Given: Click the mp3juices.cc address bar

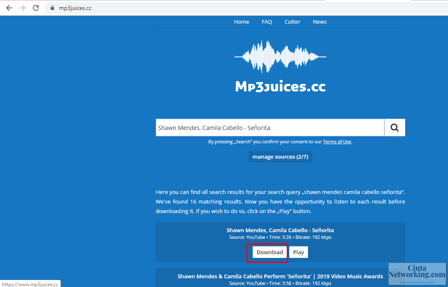Looking at the screenshot, I should tap(246, 8).
